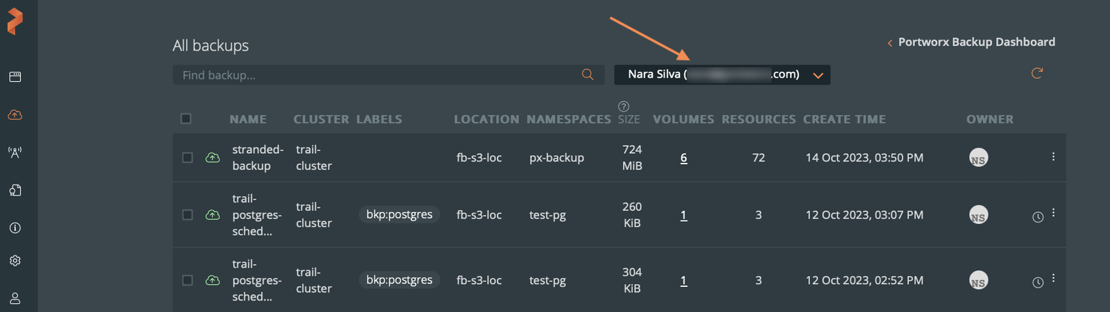
Task: Click the help icon above SIZE column
Action: tap(624, 106)
